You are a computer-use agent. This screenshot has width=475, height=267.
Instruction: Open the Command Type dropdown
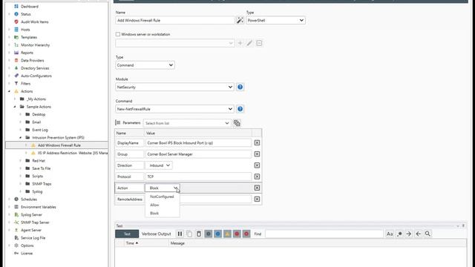pyautogui.click(x=145, y=65)
